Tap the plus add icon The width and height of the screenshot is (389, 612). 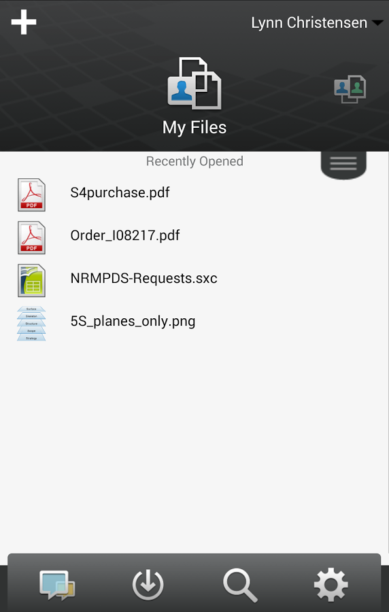[24, 22]
